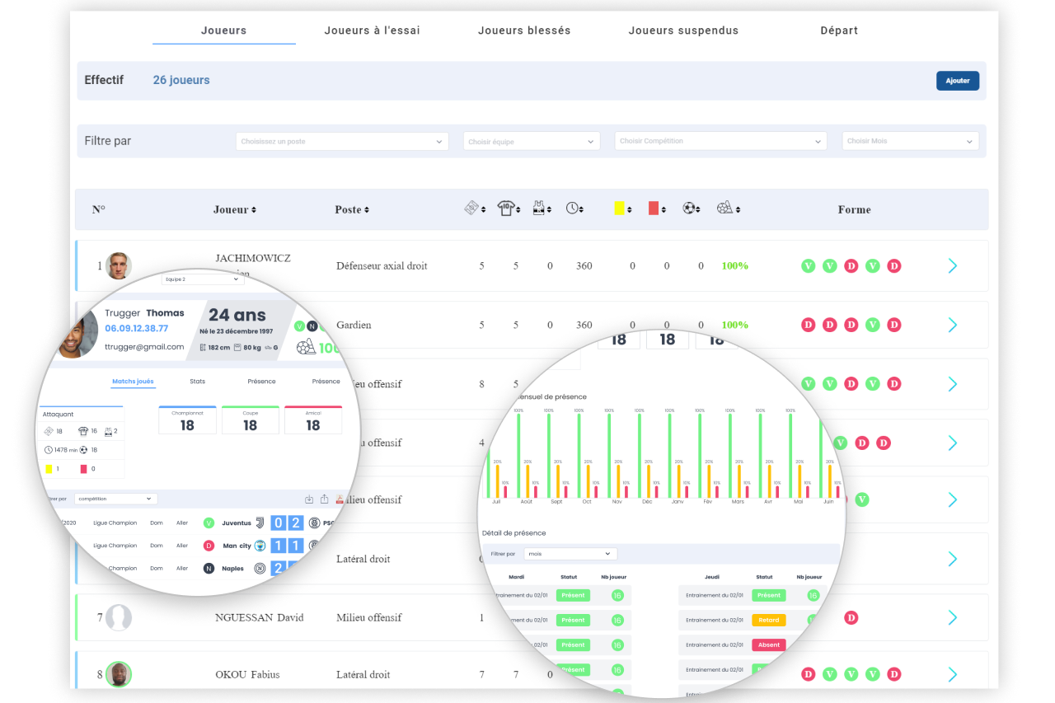Sort by the ball and cone attendance column
The height and width of the screenshot is (703, 1055).
(x=728, y=209)
